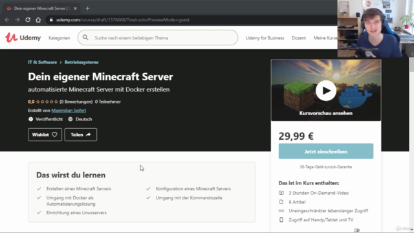Image resolution: width=414 pixels, height=233 pixels.
Task: Close the Dein eigener Minecraft Server tab
Action: (x=75, y=8)
